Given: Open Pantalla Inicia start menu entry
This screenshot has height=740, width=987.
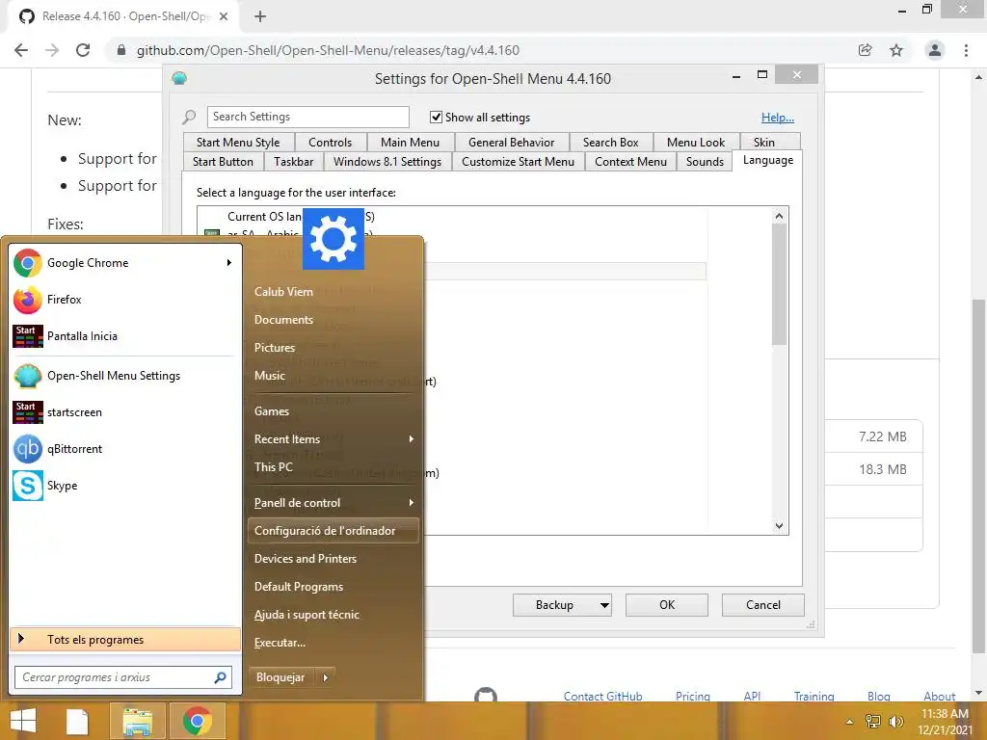Looking at the screenshot, I should coord(125,336).
